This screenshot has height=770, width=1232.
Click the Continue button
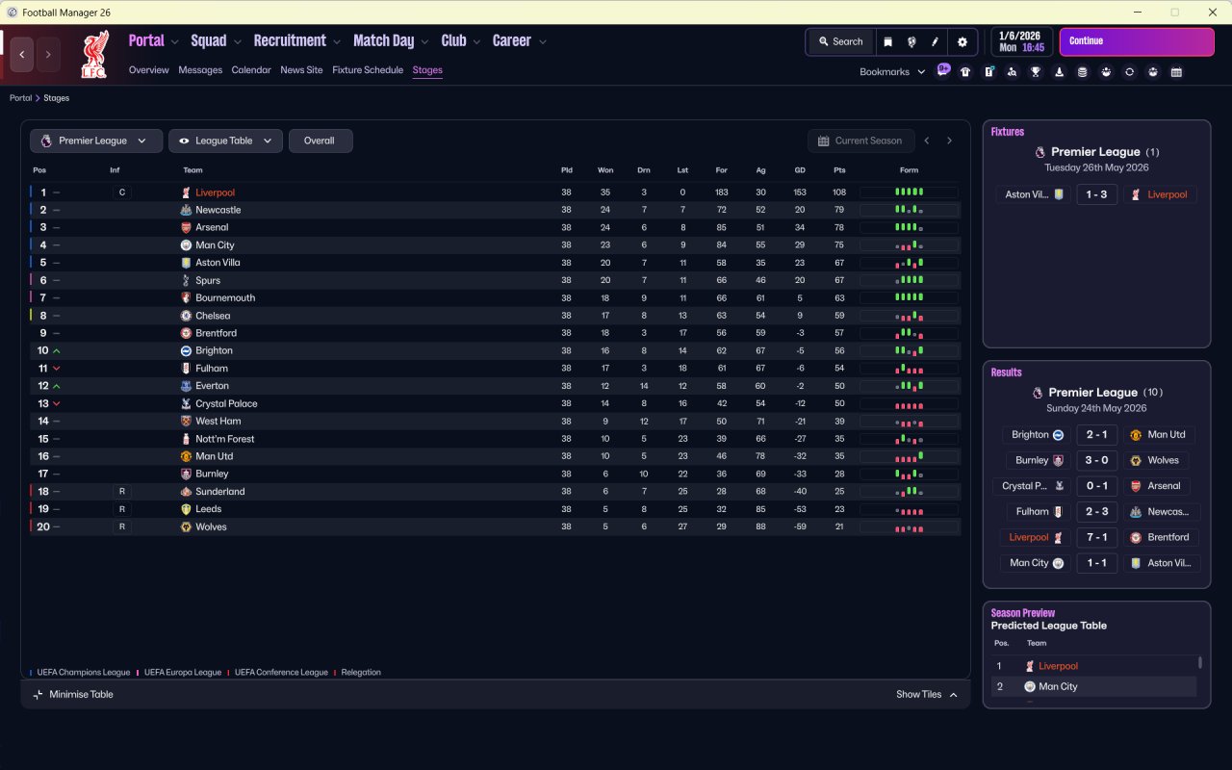tap(1137, 41)
